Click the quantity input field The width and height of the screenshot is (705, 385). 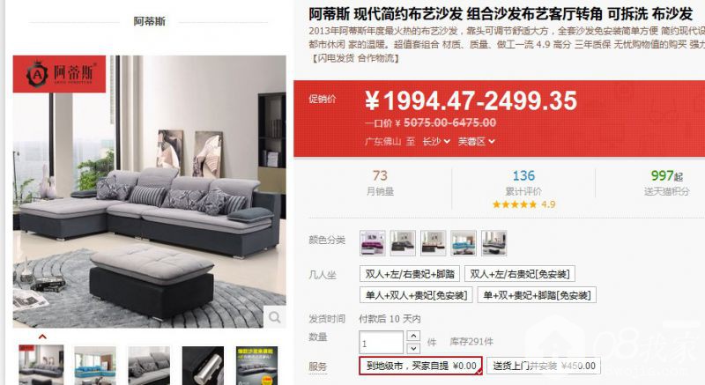[382, 343]
